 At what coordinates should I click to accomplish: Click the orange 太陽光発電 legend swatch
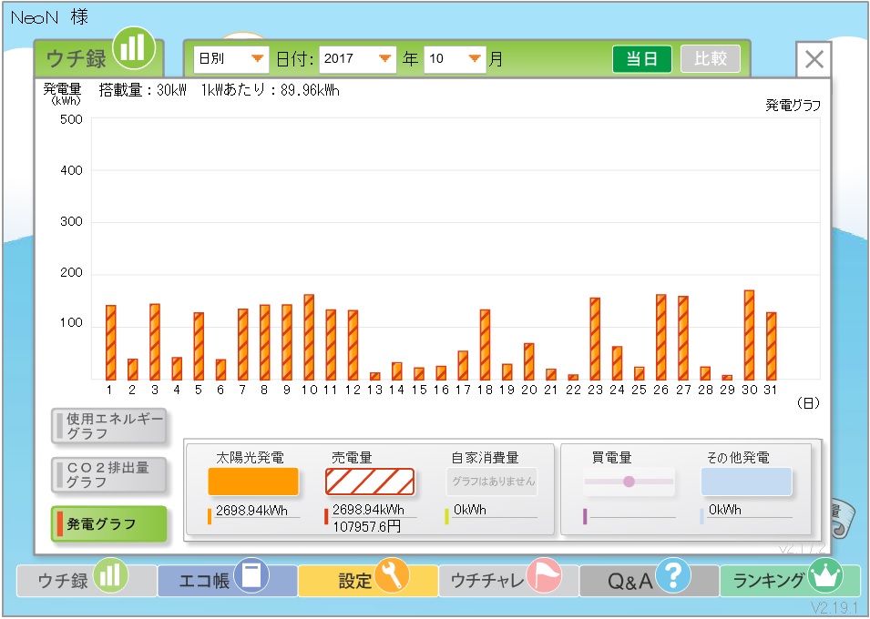pos(253,482)
